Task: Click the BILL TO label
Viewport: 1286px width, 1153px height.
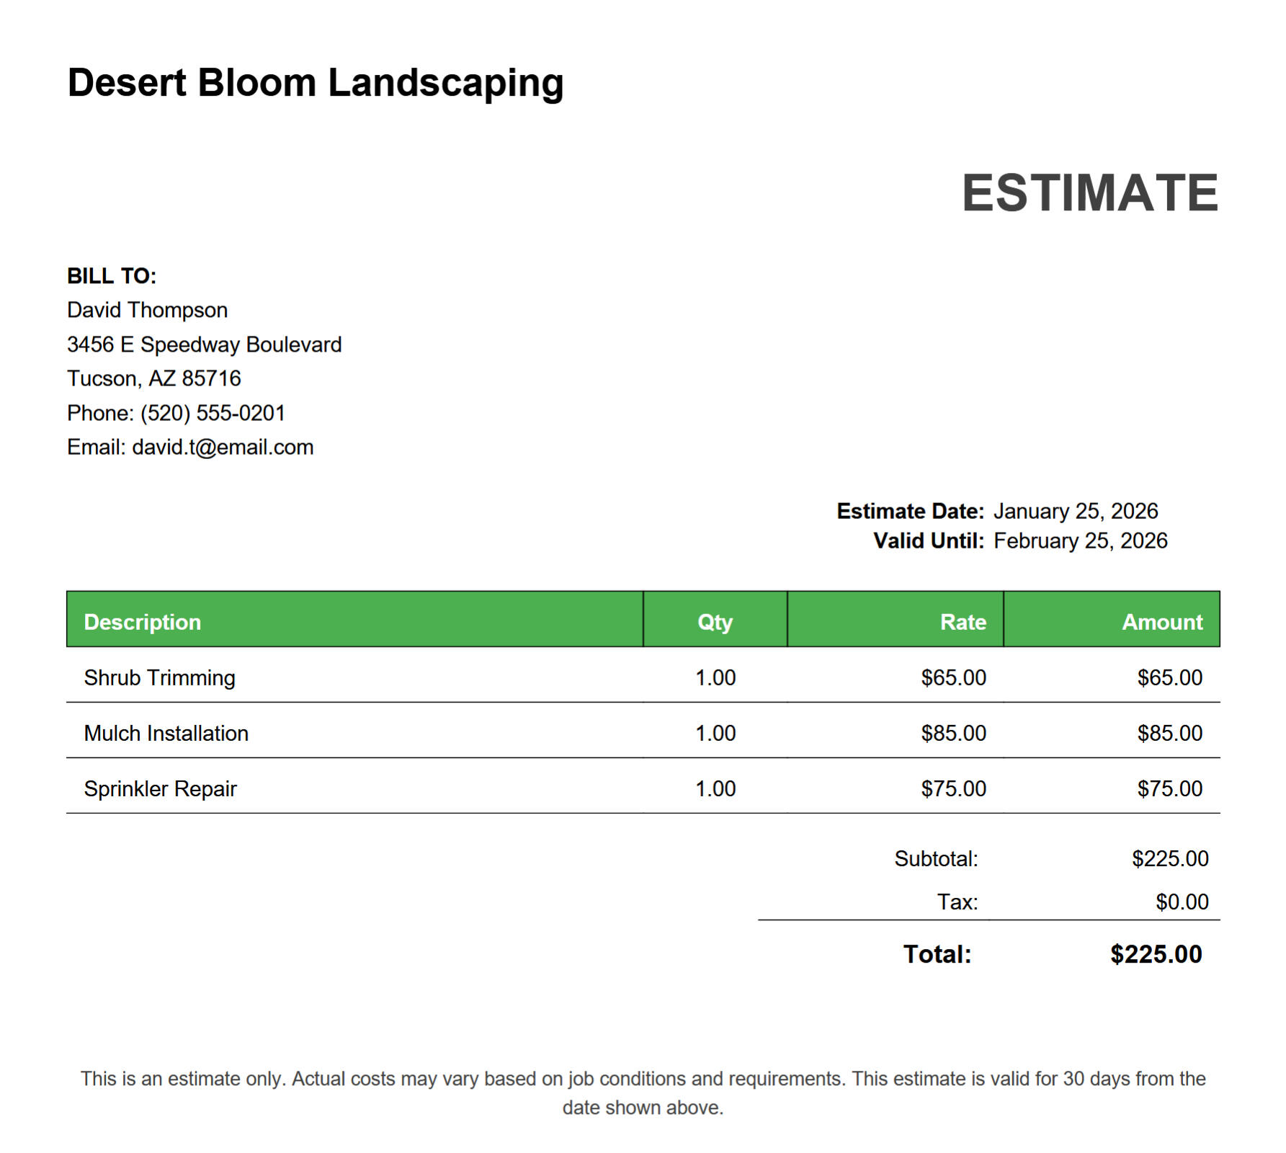Action: (x=112, y=276)
